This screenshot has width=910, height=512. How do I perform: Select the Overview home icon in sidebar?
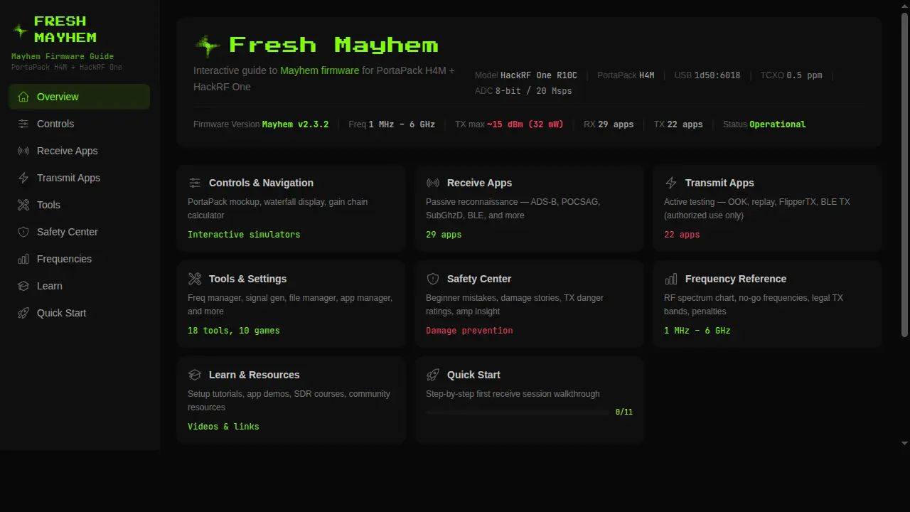click(x=22, y=97)
